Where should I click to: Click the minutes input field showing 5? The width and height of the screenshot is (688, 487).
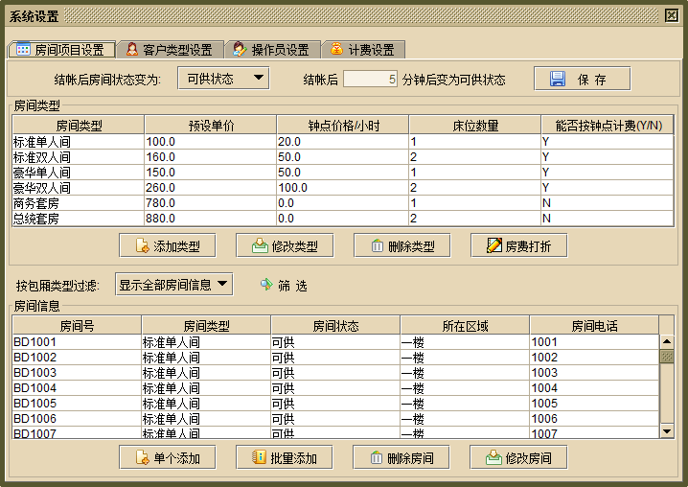(x=370, y=79)
